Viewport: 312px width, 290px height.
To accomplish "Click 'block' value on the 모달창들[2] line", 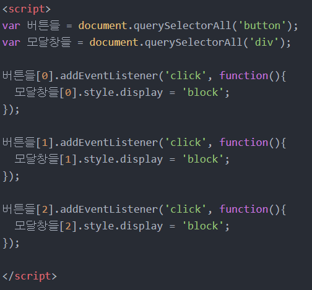I will click(203, 226).
